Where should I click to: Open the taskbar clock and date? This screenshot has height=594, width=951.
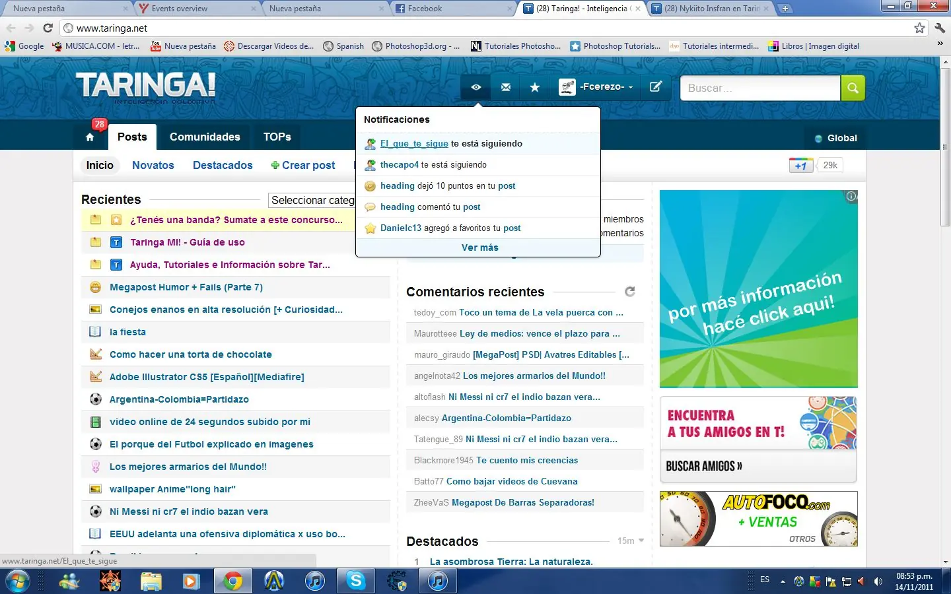pyautogui.click(x=914, y=581)
